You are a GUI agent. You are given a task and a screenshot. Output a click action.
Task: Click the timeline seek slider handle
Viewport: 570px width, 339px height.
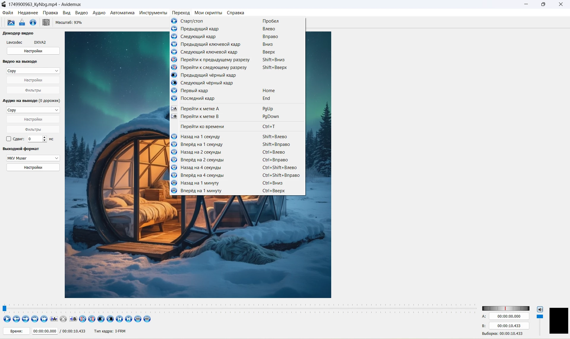(x=4, y=308)
